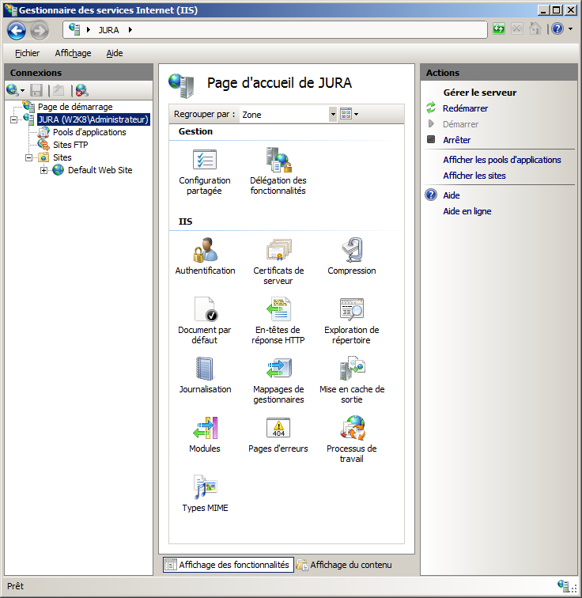The width and height of the screenshot is (582, 598).
Task: Switch to Affichage du contenu tab
Action: tap(344, 565)
